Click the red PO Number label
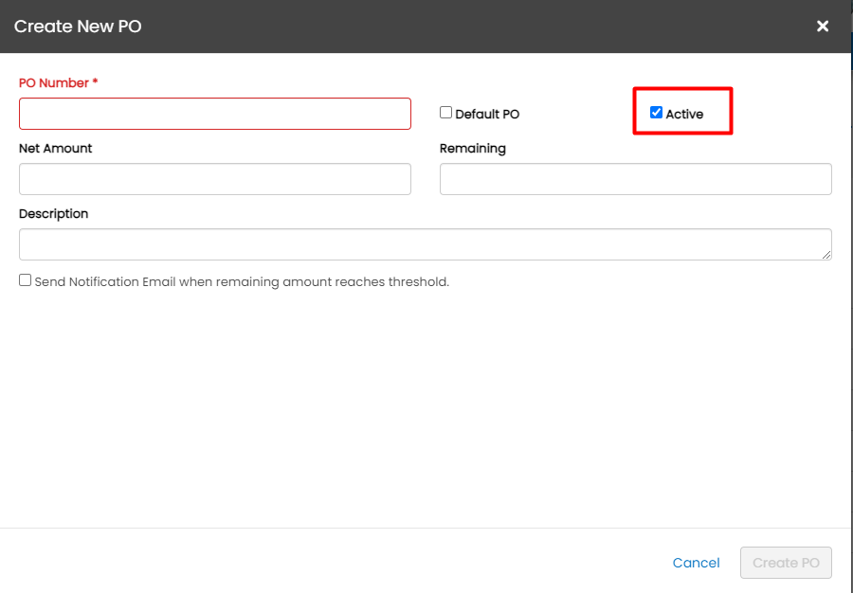 click(x=53, y=83)
